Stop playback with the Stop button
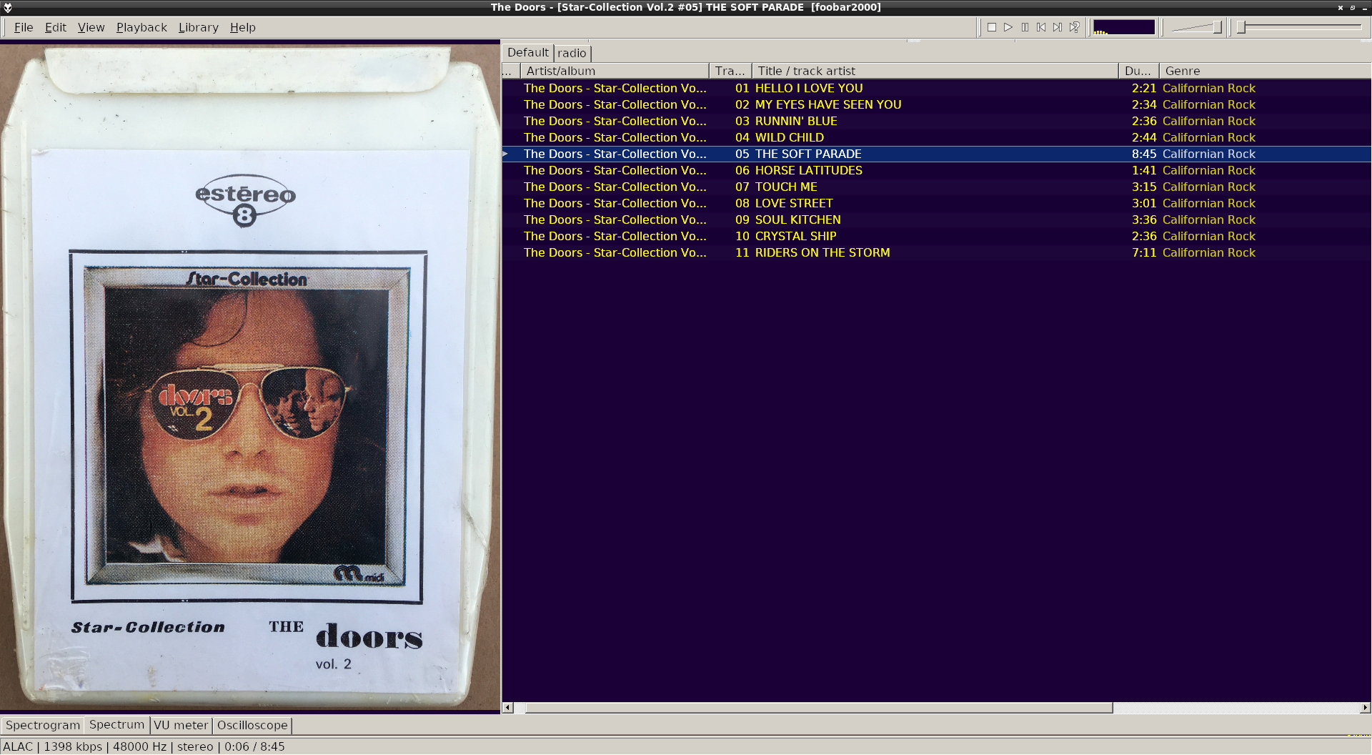Screen dimensions: 1372x755 coord(991,27)
